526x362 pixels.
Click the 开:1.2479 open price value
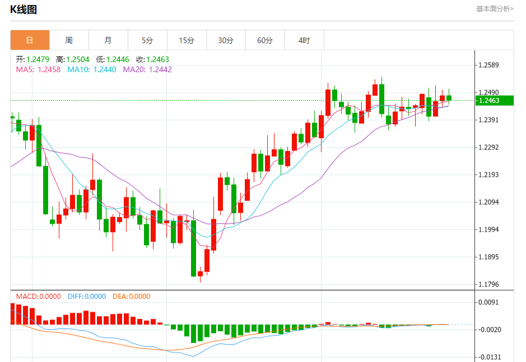32,59
